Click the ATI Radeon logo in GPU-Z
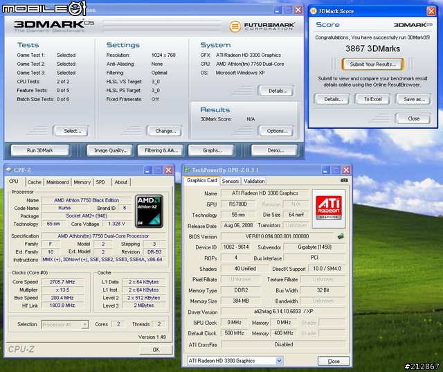This screenshot has height=372, width=443. click(x=329, y=209)
